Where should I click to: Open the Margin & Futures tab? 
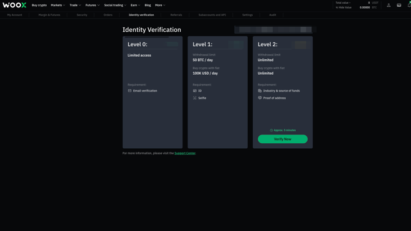click(49, 15)
